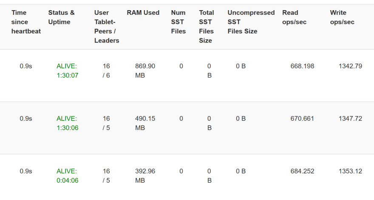374x200 pixels.
Task: Select the 490.15 MB RAM value
Action: coord(145,123)
